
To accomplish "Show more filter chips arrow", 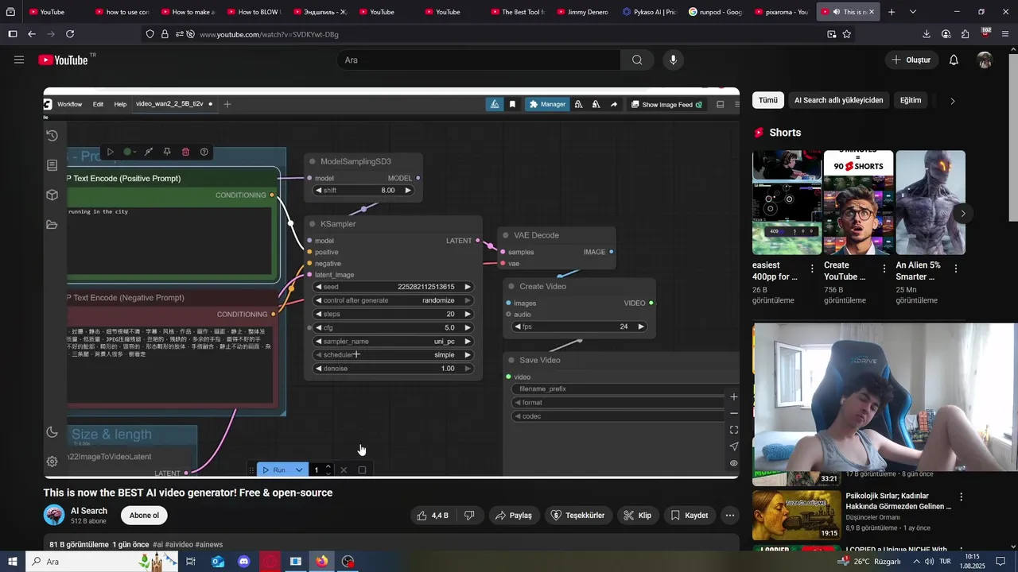I will 952,101.
